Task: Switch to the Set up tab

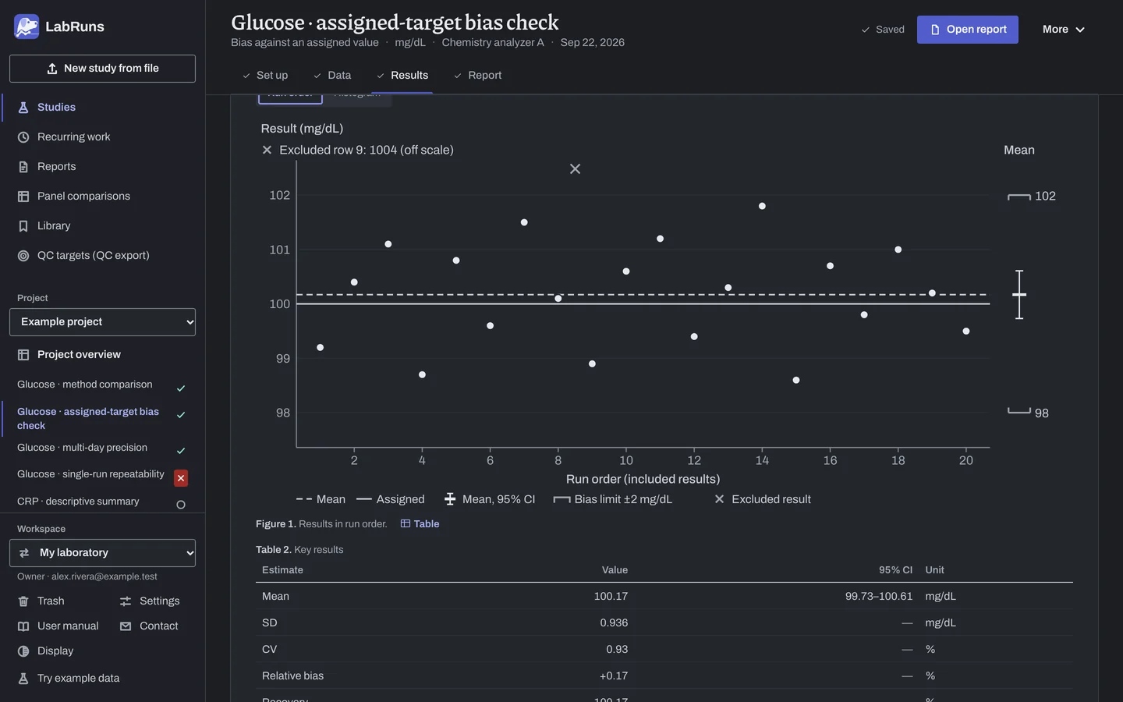Action: tap(264, 76)
